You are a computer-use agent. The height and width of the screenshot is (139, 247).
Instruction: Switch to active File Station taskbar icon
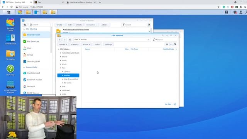[53, 12]
